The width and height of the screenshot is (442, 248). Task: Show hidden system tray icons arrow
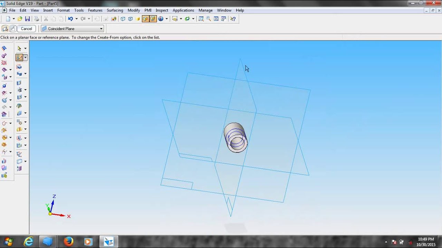[386, 242]
